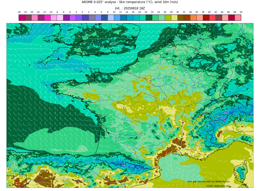
Task: Click the '26' legend scale number
Action: 165,12
